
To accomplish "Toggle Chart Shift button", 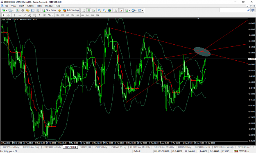I will pyautogui.click(x=121, y=10).
